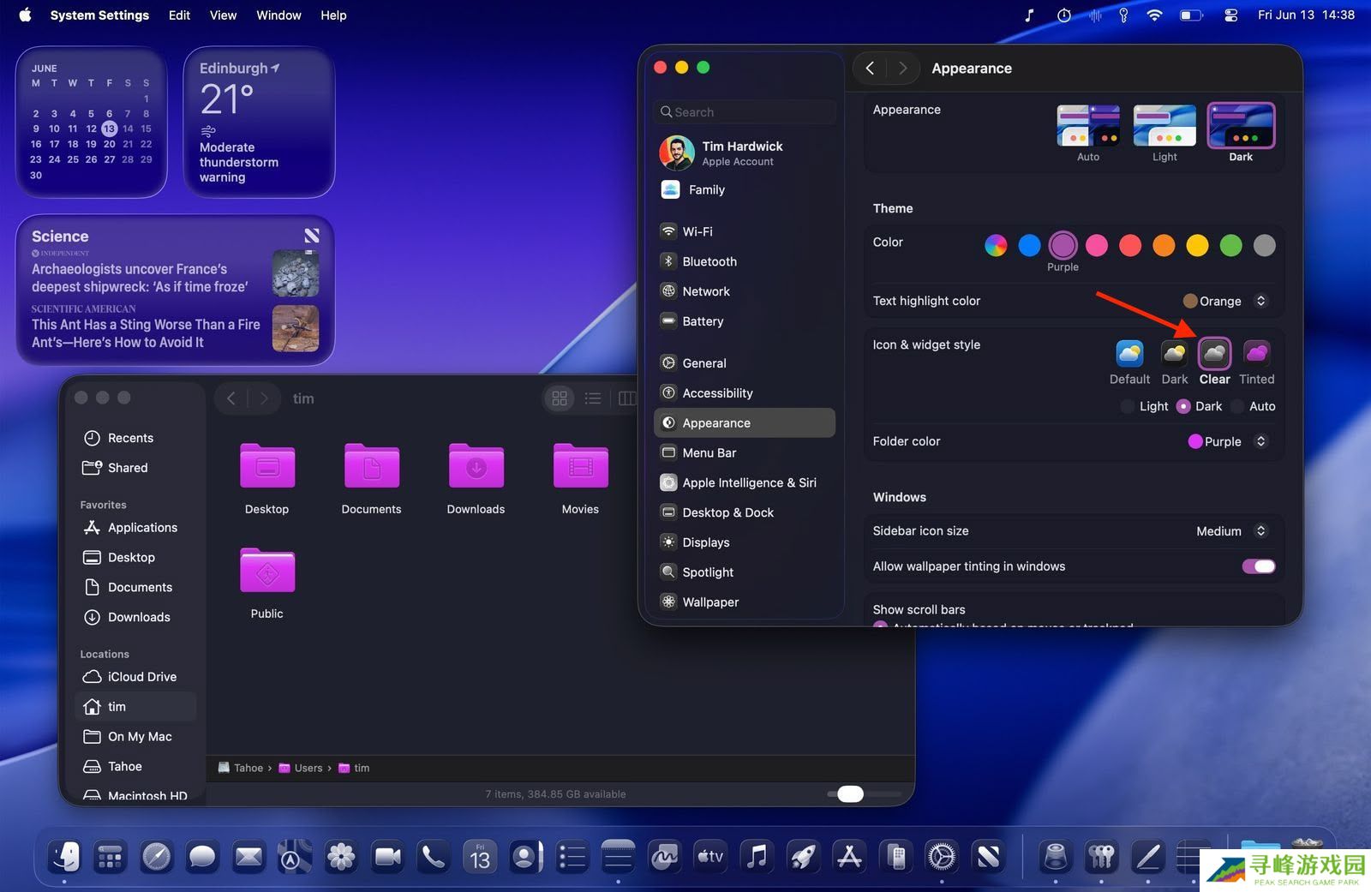The width and height of the screenshot is (1371, 892).
Task: Open Wi-Fi settings in the sidebar
Action: coord(697,231)
